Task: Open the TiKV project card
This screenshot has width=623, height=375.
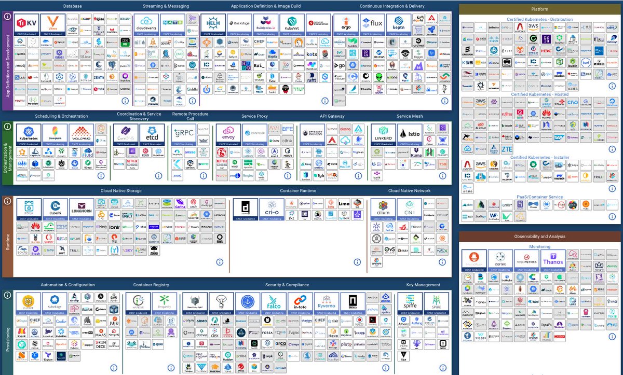Action: coord(27,24)
